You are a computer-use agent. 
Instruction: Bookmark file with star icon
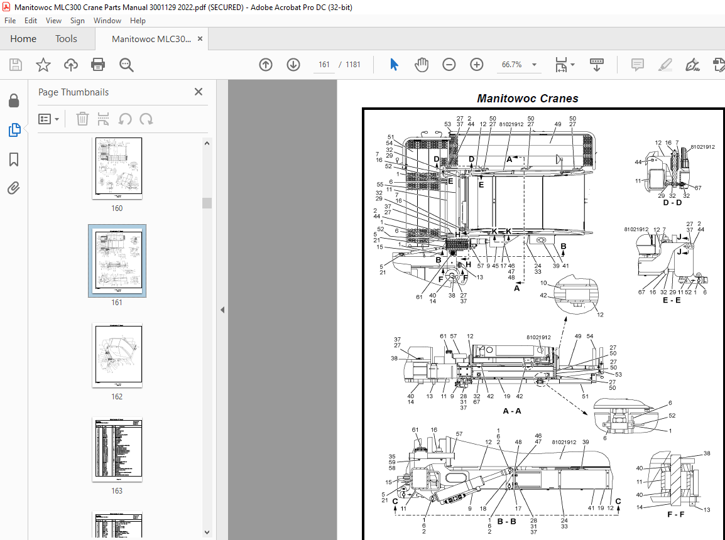tap(43, 65)
